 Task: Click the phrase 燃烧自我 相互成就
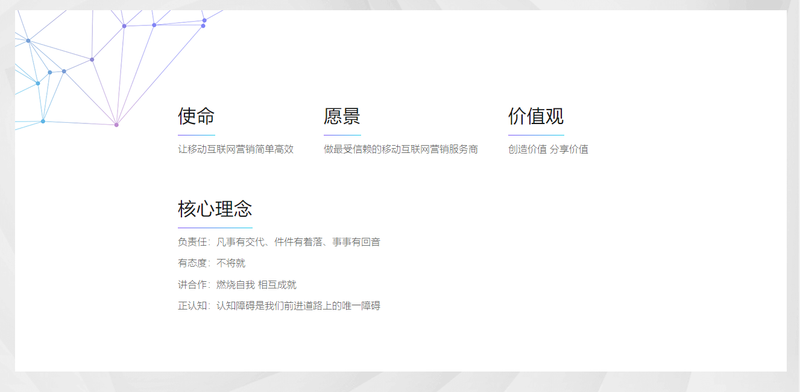[256, 285]
